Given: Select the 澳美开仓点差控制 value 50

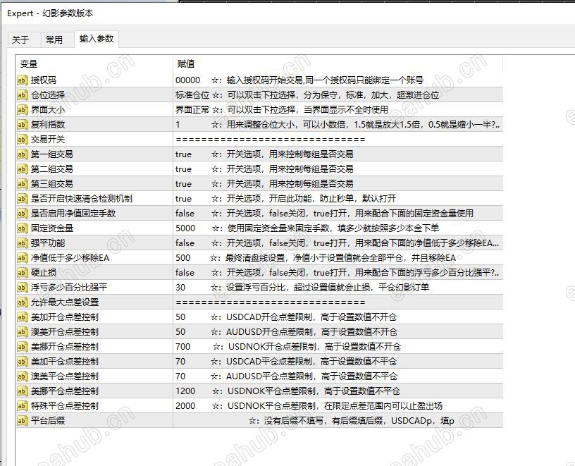Looking at the screenshot, I should (180, 332).
